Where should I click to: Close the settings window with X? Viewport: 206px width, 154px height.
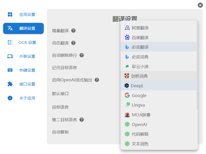click(x=200, y=5)
